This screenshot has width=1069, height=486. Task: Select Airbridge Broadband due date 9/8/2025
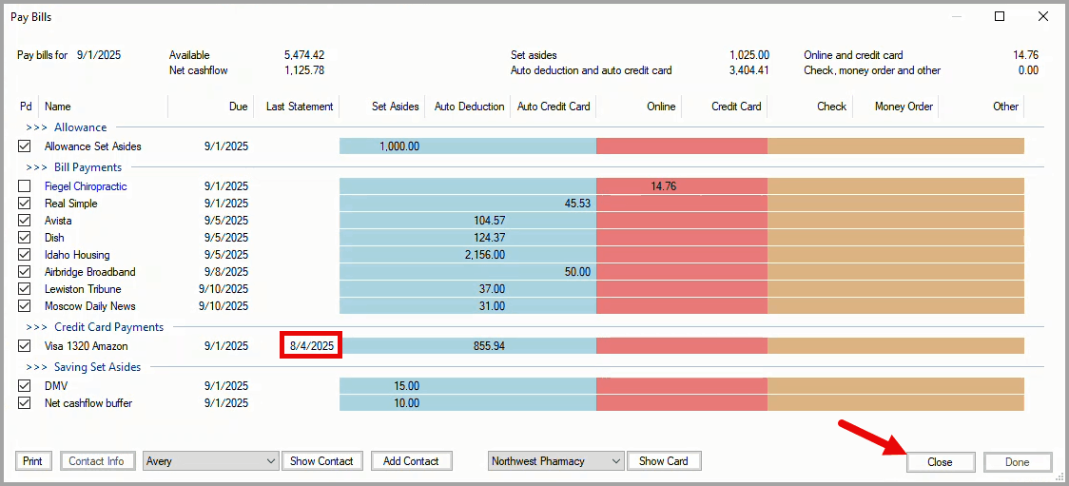click(226, 271)
